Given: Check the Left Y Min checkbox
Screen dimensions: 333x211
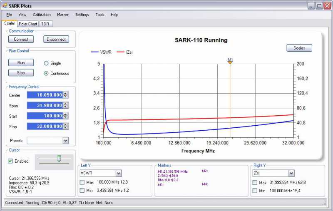Looking at the screenshot, I should pos(82,191).
